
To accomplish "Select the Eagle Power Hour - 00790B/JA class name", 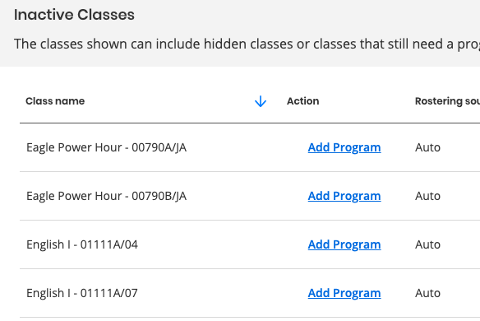I will [106, 196].
